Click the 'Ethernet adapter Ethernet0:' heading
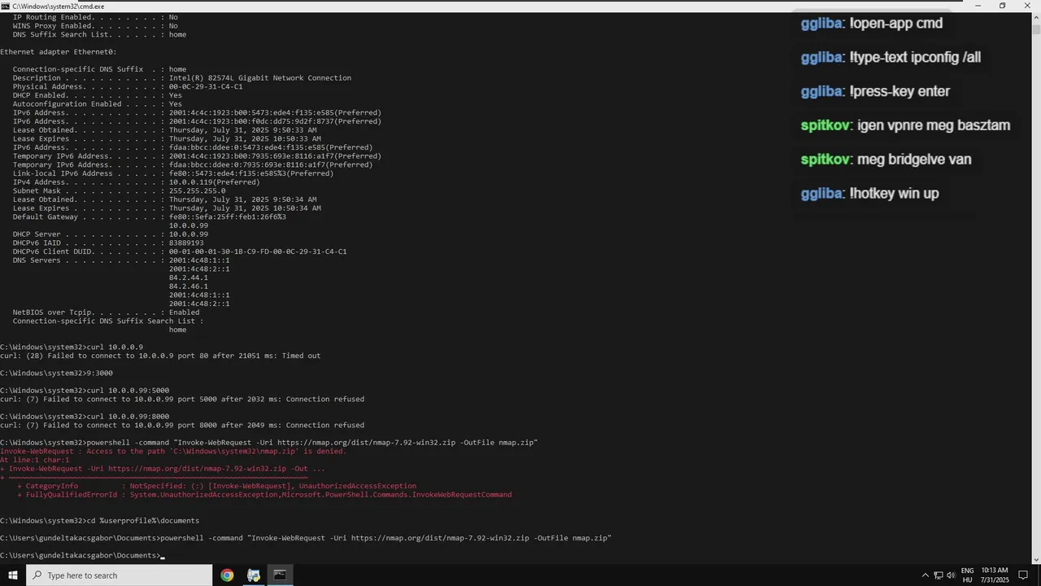This screenshot has width=1041, height=586. click(x=59, y=52)
